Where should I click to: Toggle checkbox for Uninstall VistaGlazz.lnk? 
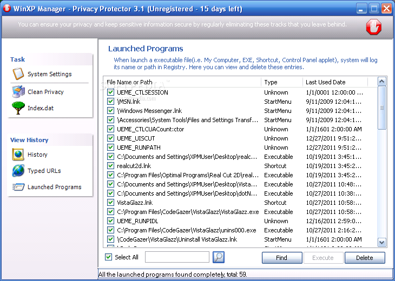pos(110,239)
